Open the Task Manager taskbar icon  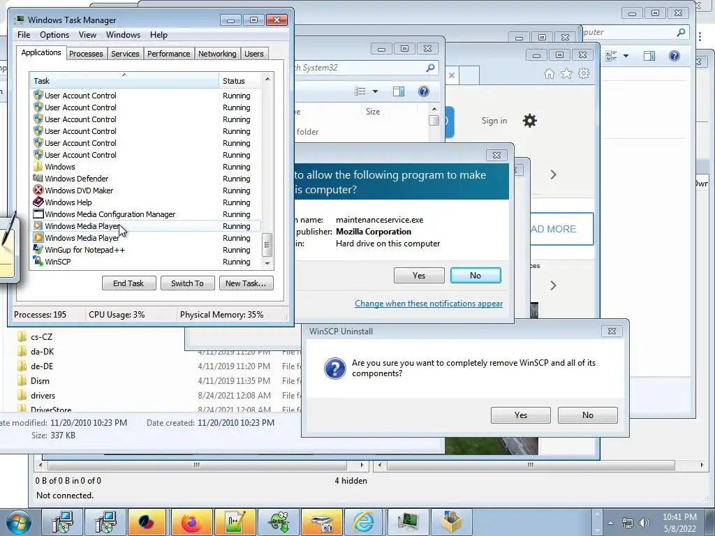tap(408, 522)
